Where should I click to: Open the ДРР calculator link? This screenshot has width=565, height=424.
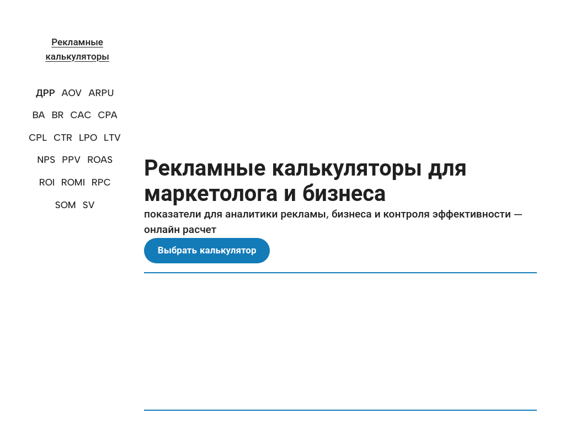(x=45, y=93)
